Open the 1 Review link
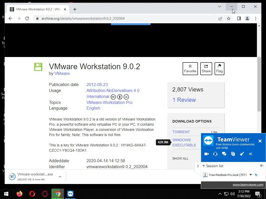Image resolution: width=266 pixels, height=199 pixels. click(184, 100)
